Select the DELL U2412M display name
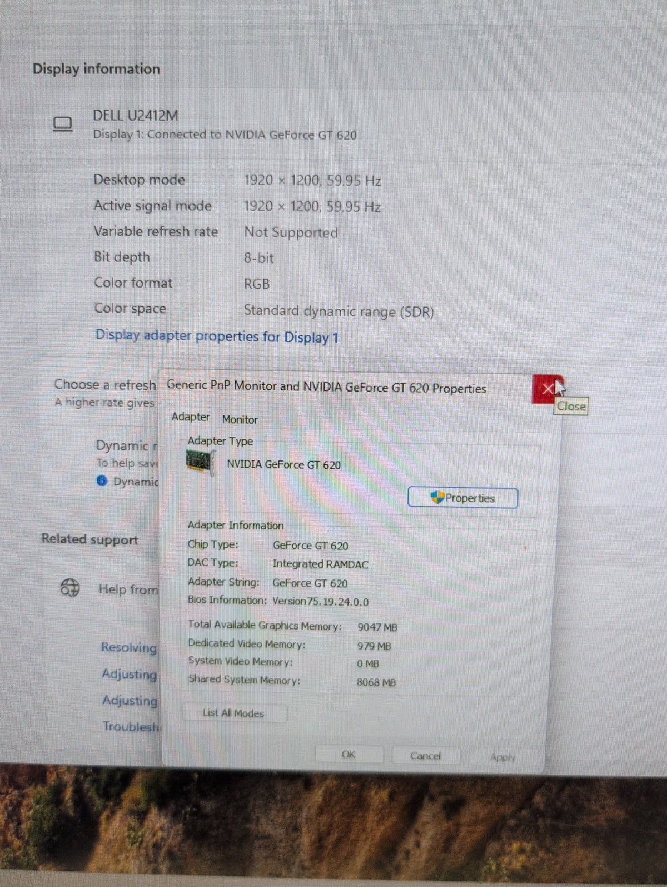Image resolution: width=667 pixels, height=887 pixels. pos(136,116)
